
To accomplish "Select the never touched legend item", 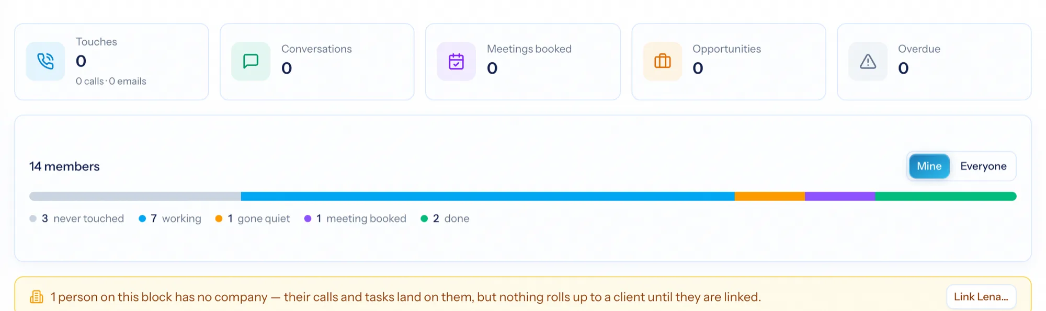I will pyautogui.click(x=77, y=218).
